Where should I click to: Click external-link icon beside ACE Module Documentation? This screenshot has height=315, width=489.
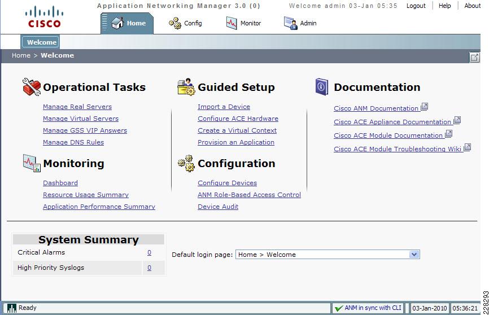point(448,134)
